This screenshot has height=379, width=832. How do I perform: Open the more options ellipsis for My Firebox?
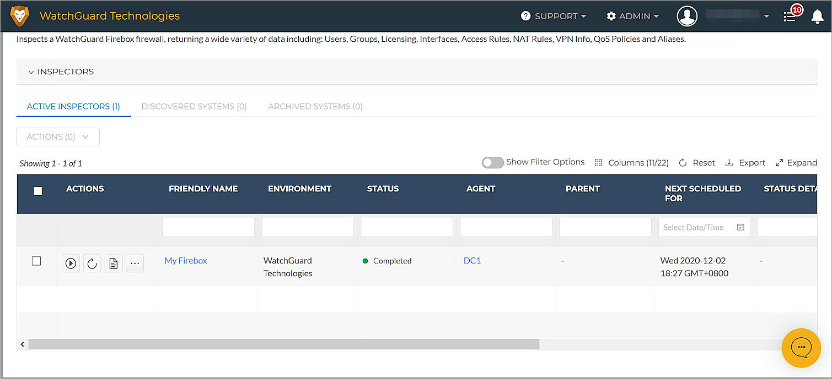pyautogui.click(x=135, y=263)
